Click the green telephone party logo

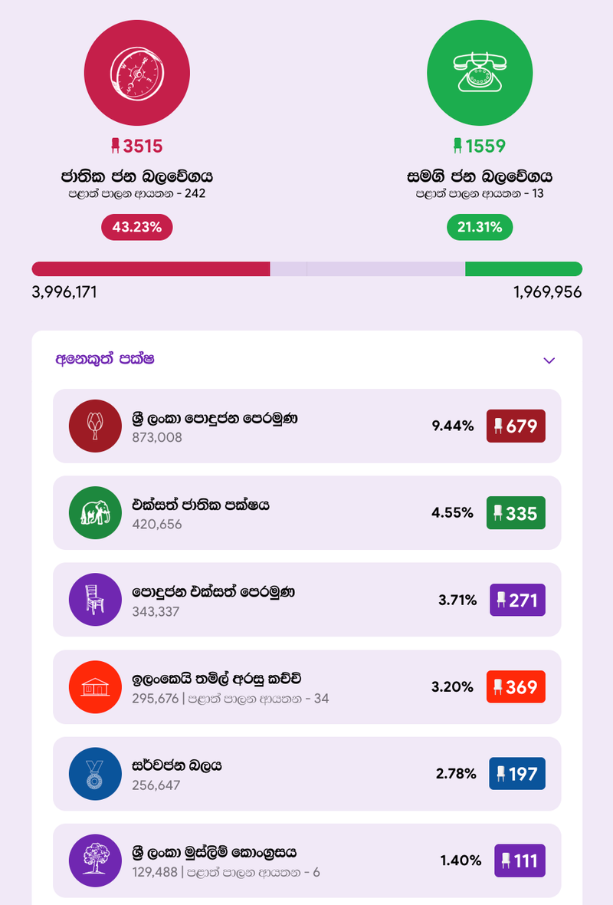480,73
